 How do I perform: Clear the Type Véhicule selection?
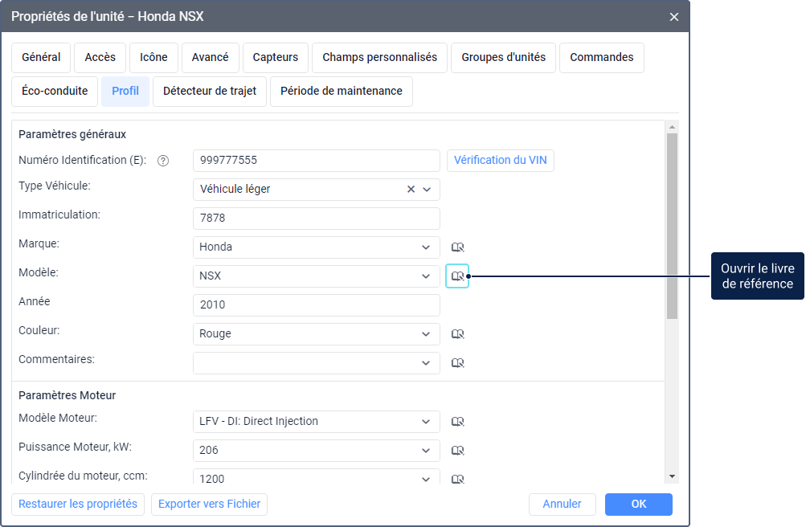coord(411,190)
